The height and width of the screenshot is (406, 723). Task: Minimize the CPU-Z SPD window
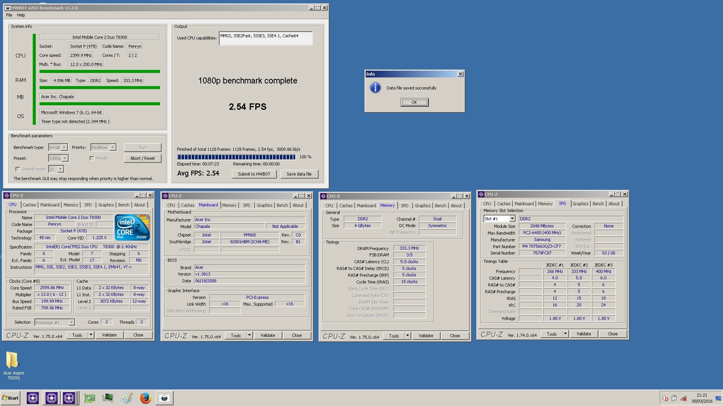(611, 194)
